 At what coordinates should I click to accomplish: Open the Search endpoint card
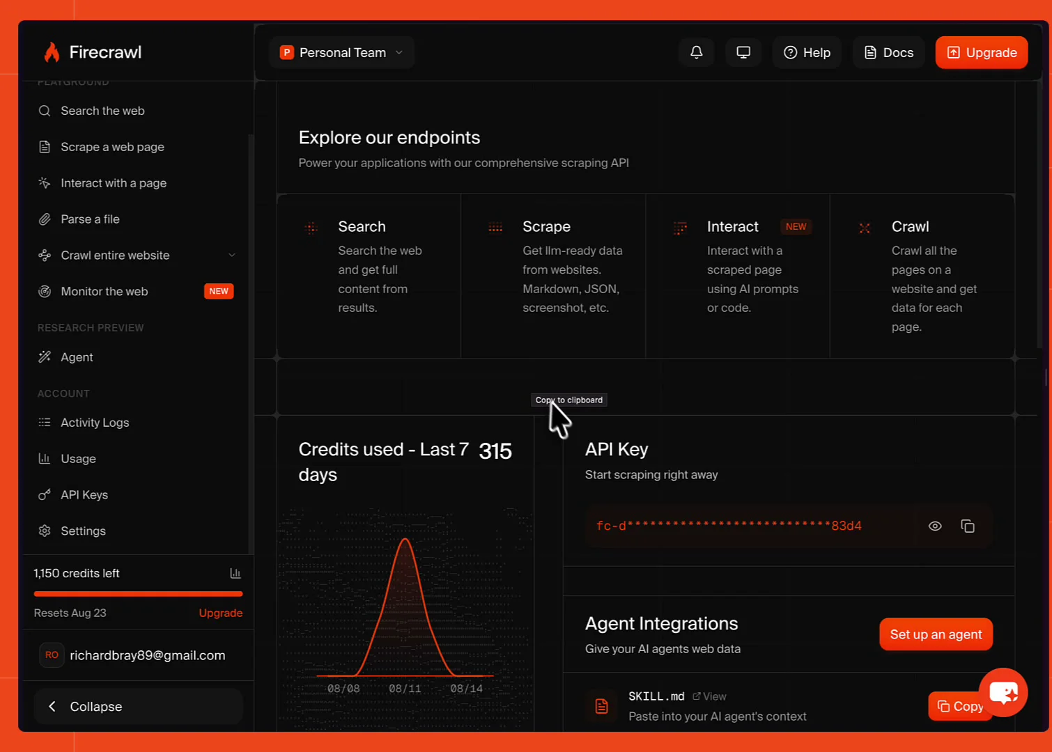(x=369, y=276)
